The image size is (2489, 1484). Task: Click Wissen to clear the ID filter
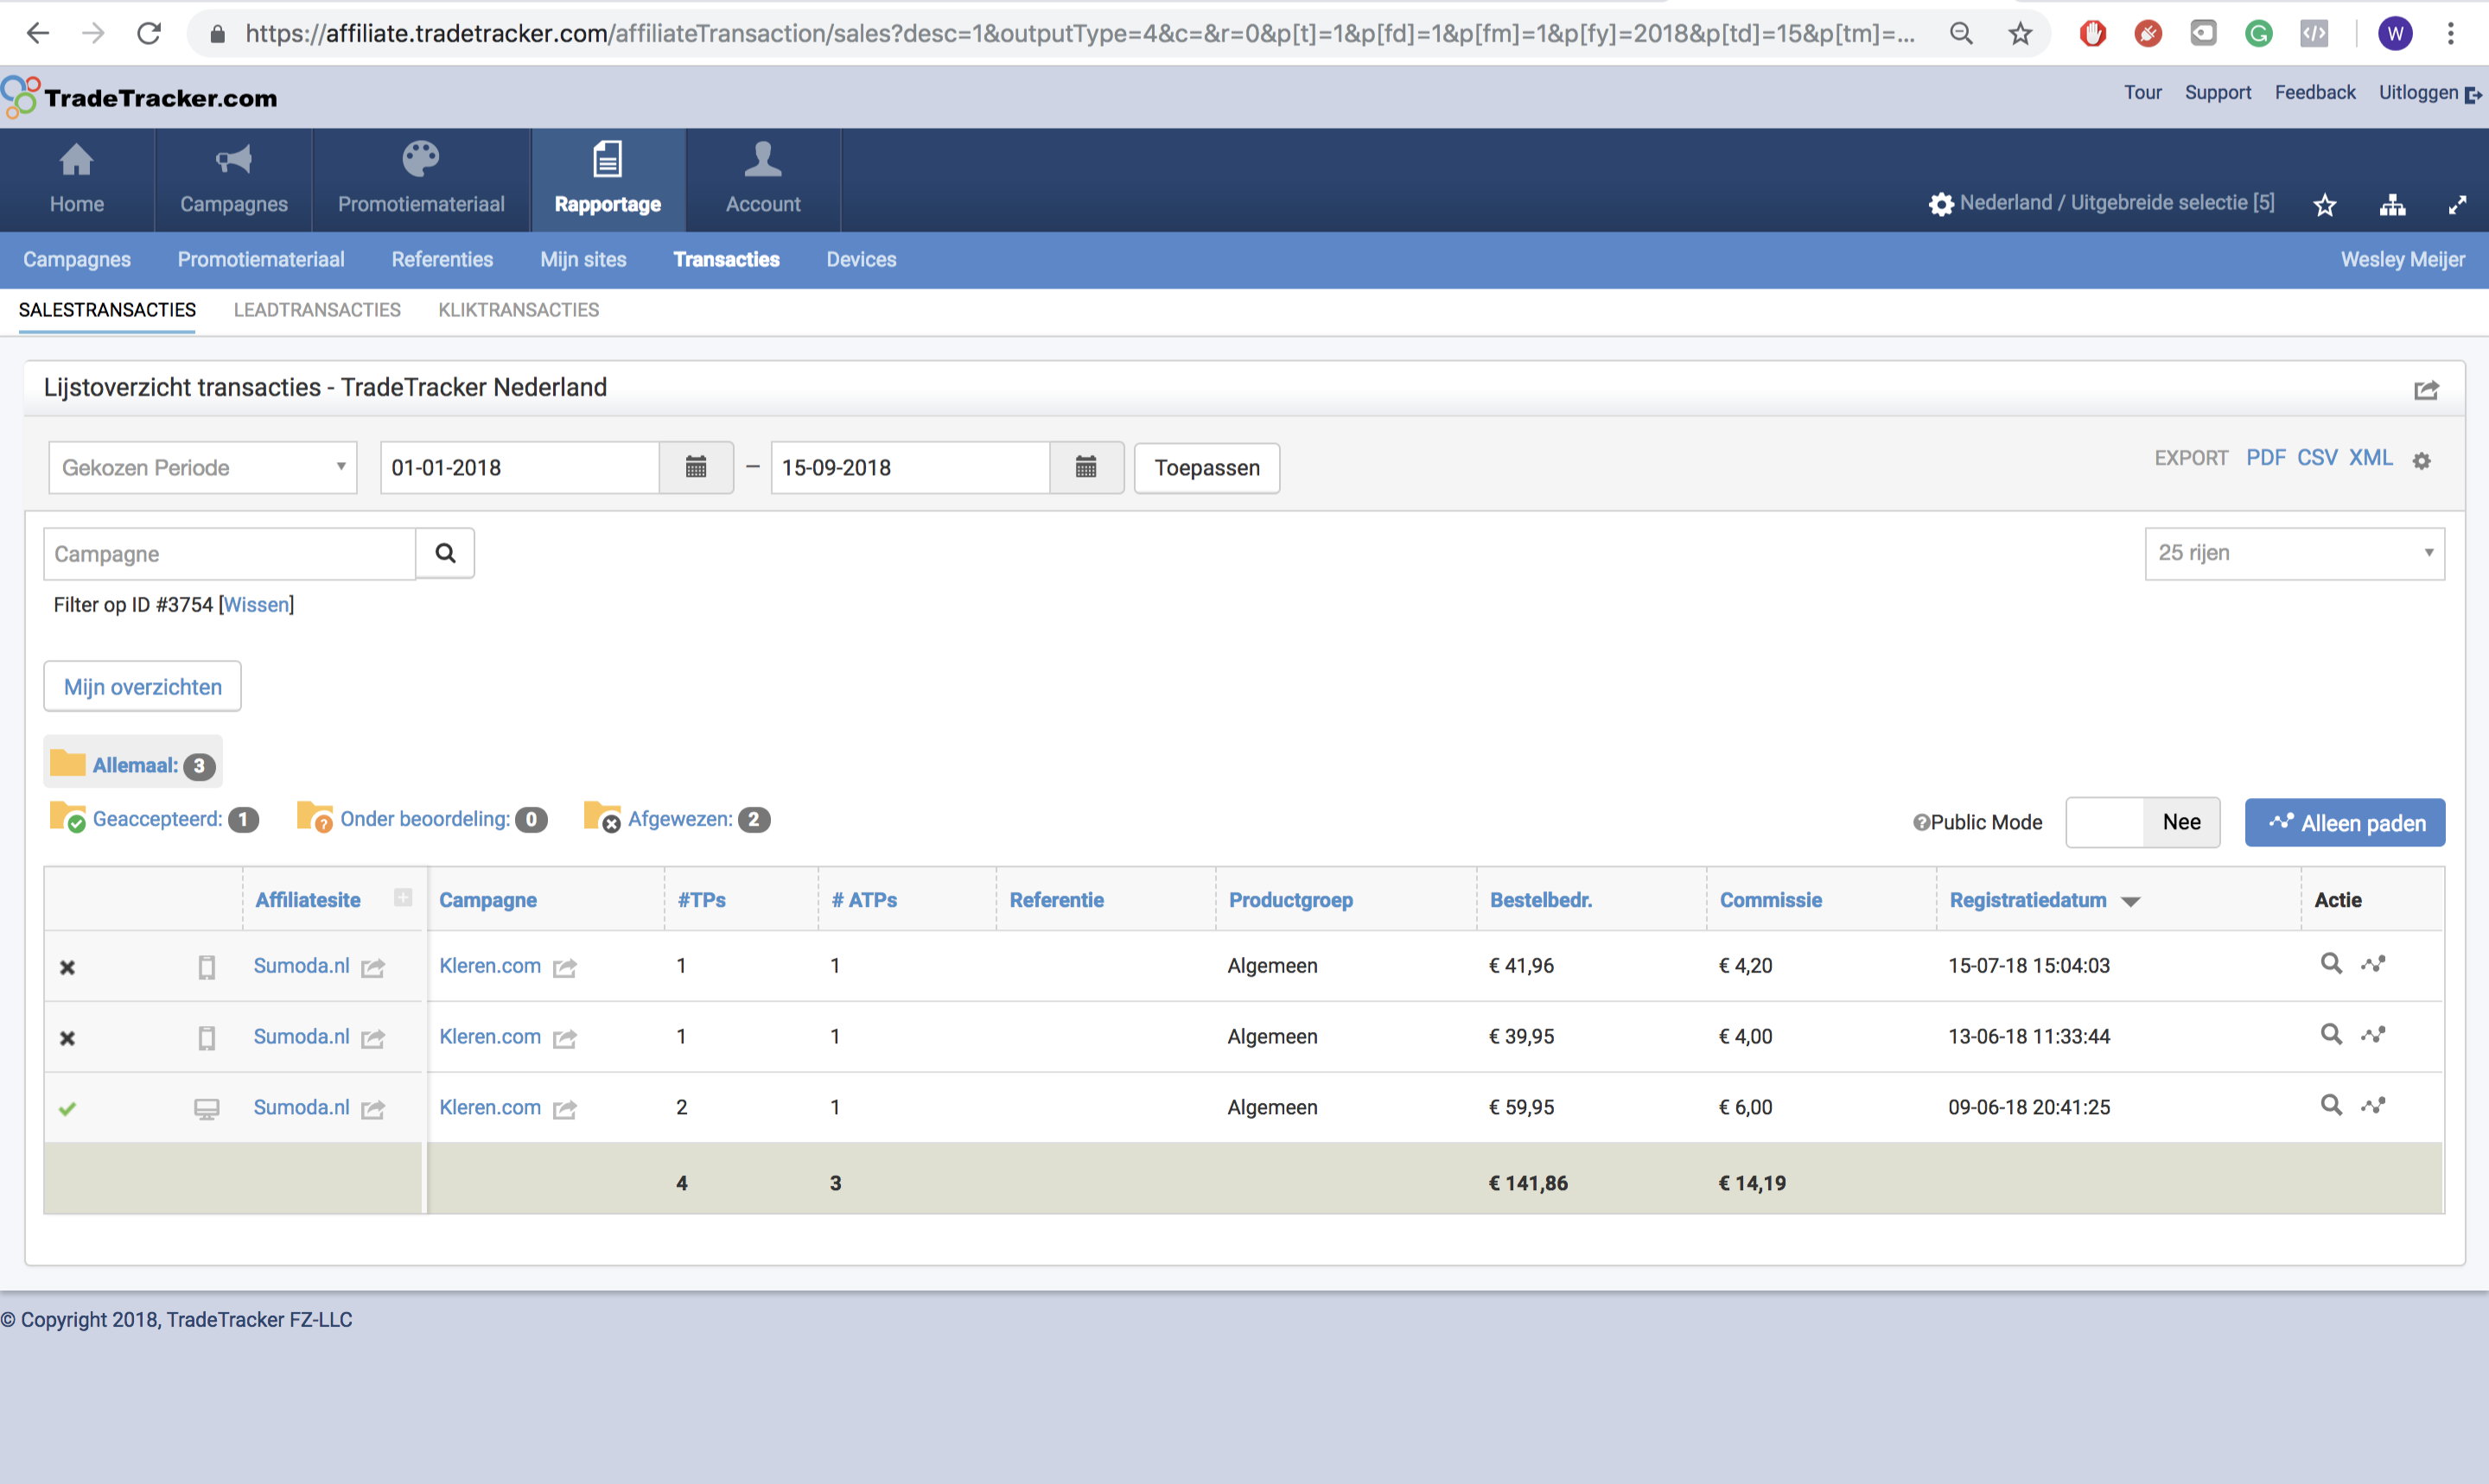[256, 604]
